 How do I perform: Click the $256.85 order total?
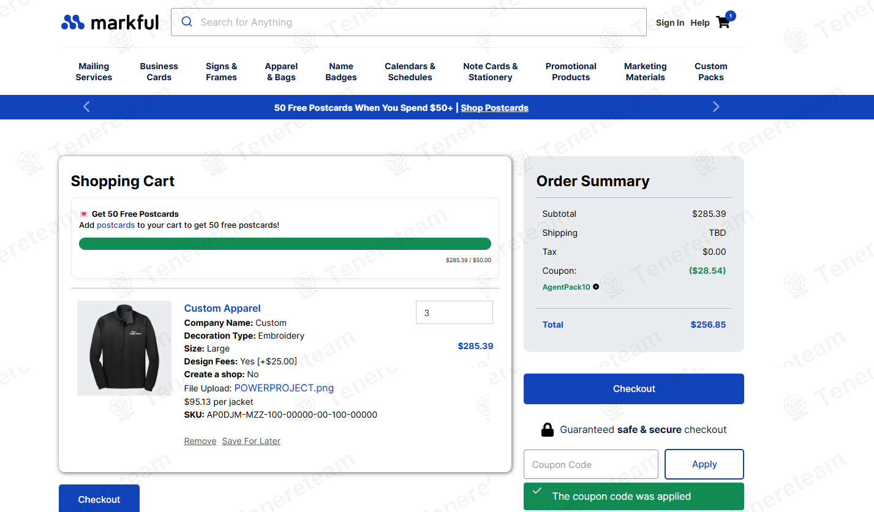click(x=708, y=325)
